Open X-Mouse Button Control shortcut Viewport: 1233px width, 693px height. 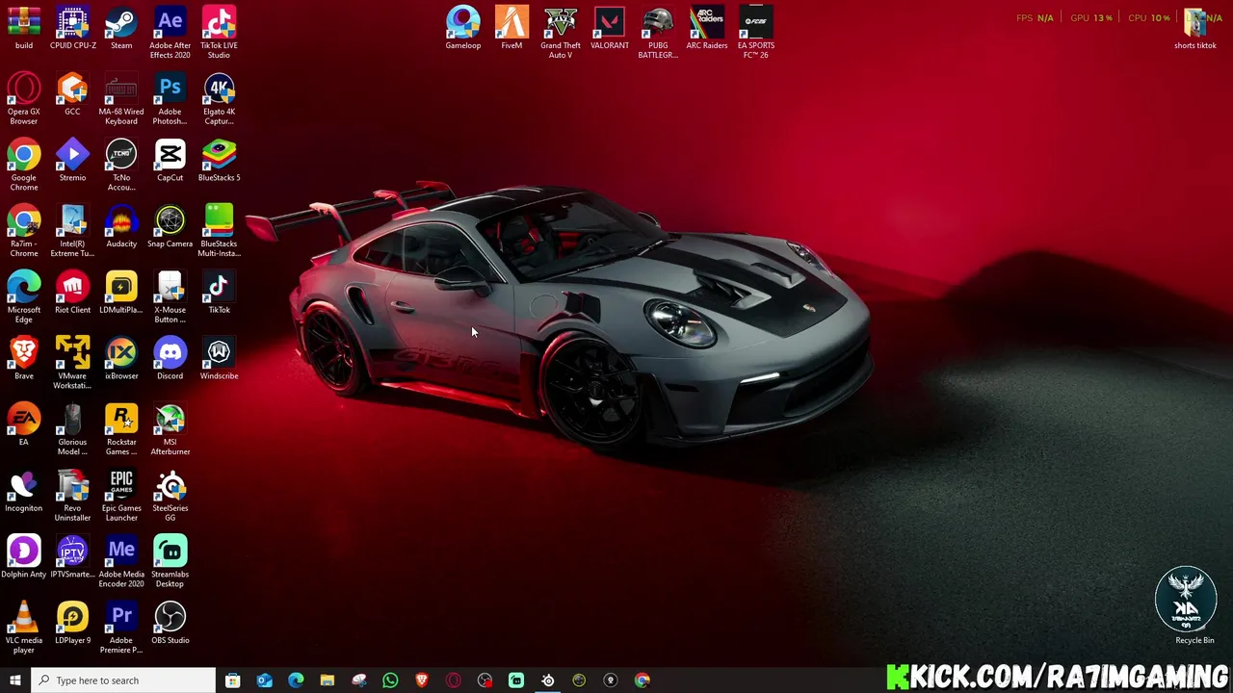click(170, 296)
